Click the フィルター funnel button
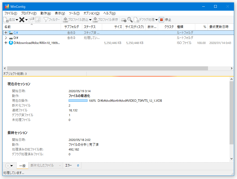 click(52, 20)
